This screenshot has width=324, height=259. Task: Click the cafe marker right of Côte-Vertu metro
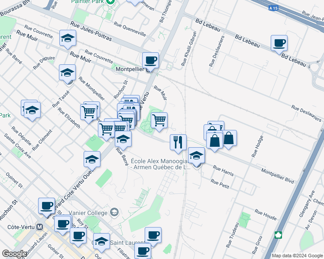63,225
